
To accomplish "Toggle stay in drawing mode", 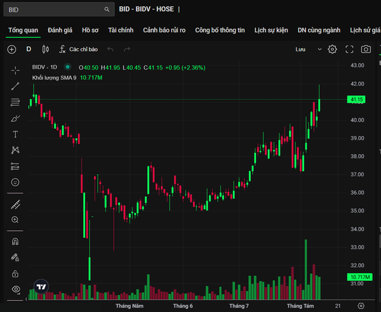I will coord(15,257).
